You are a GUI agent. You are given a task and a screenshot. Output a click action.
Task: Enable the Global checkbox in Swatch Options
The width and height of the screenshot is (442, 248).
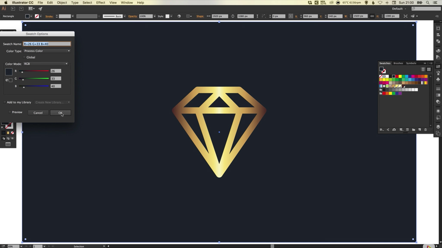[x=25, y=57]
